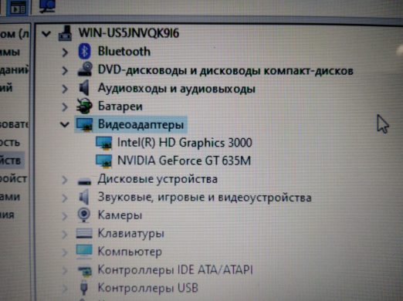This screenshot has height=301, width=403.
Task: Select the Видеоадаптеры label
Action: (x=141, y=124)
